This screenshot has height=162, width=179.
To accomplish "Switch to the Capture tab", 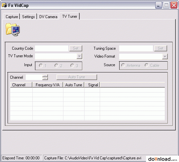I will [x=12, y=16].
